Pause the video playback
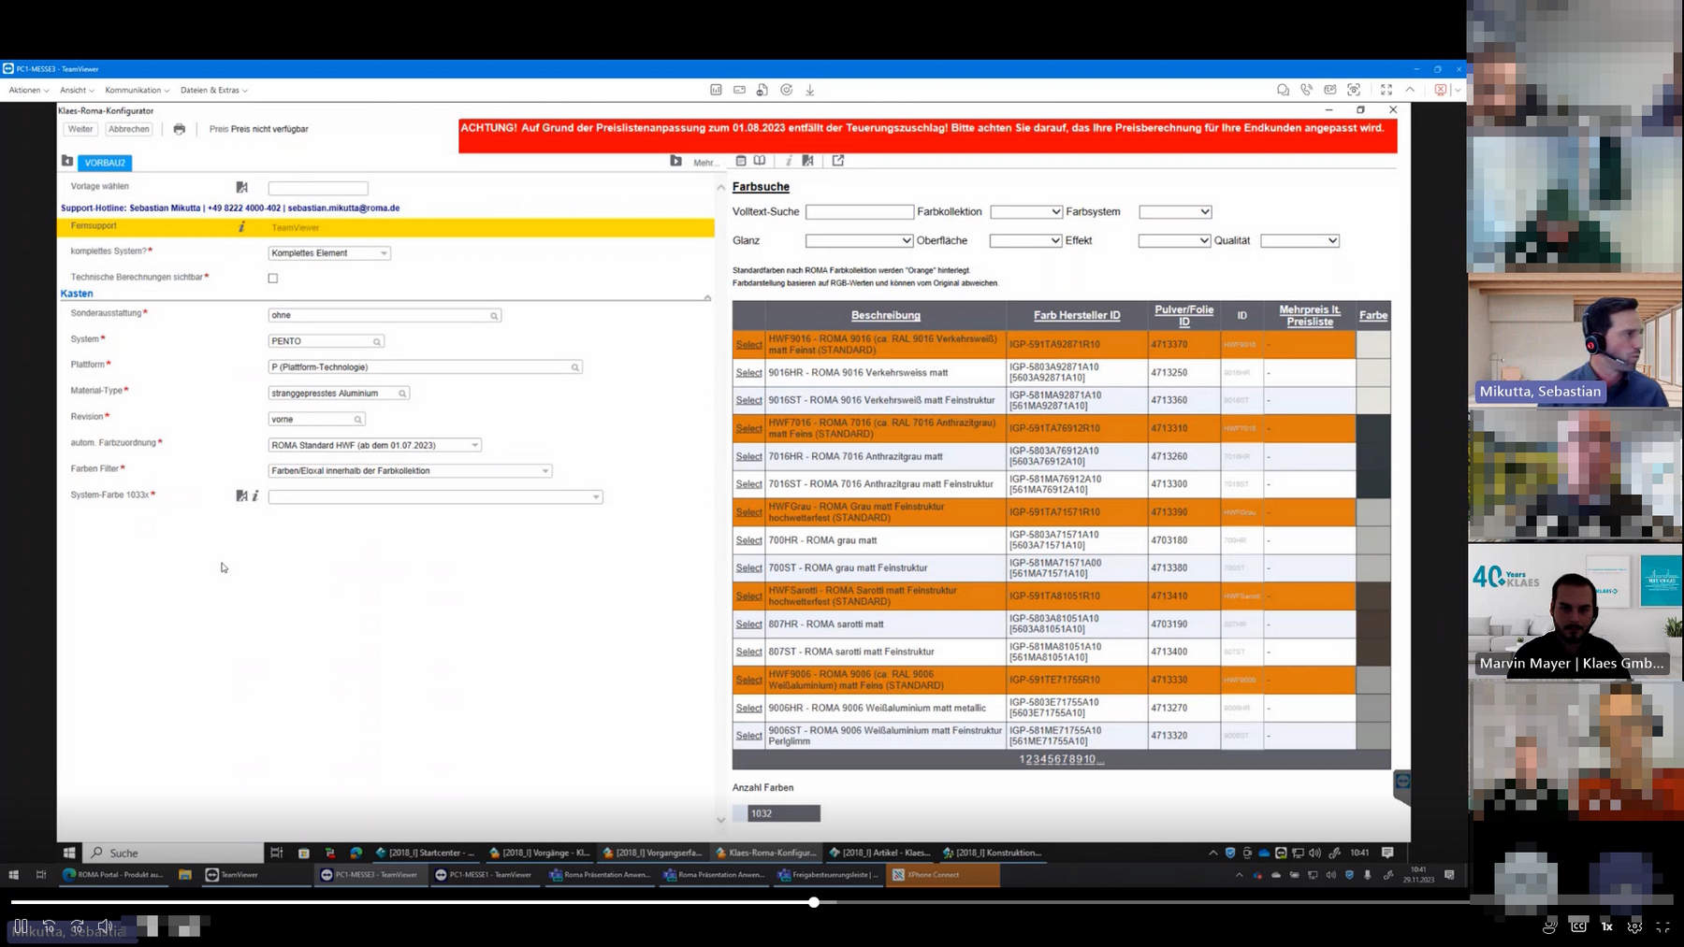1684x947 pixels. pos(21,926)
